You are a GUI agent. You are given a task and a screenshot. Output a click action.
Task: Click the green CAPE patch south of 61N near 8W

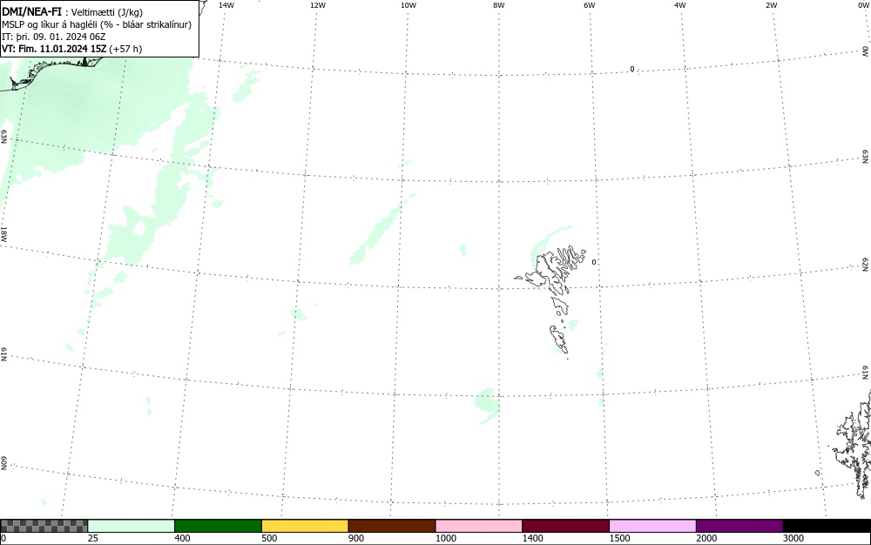[488, 405]
